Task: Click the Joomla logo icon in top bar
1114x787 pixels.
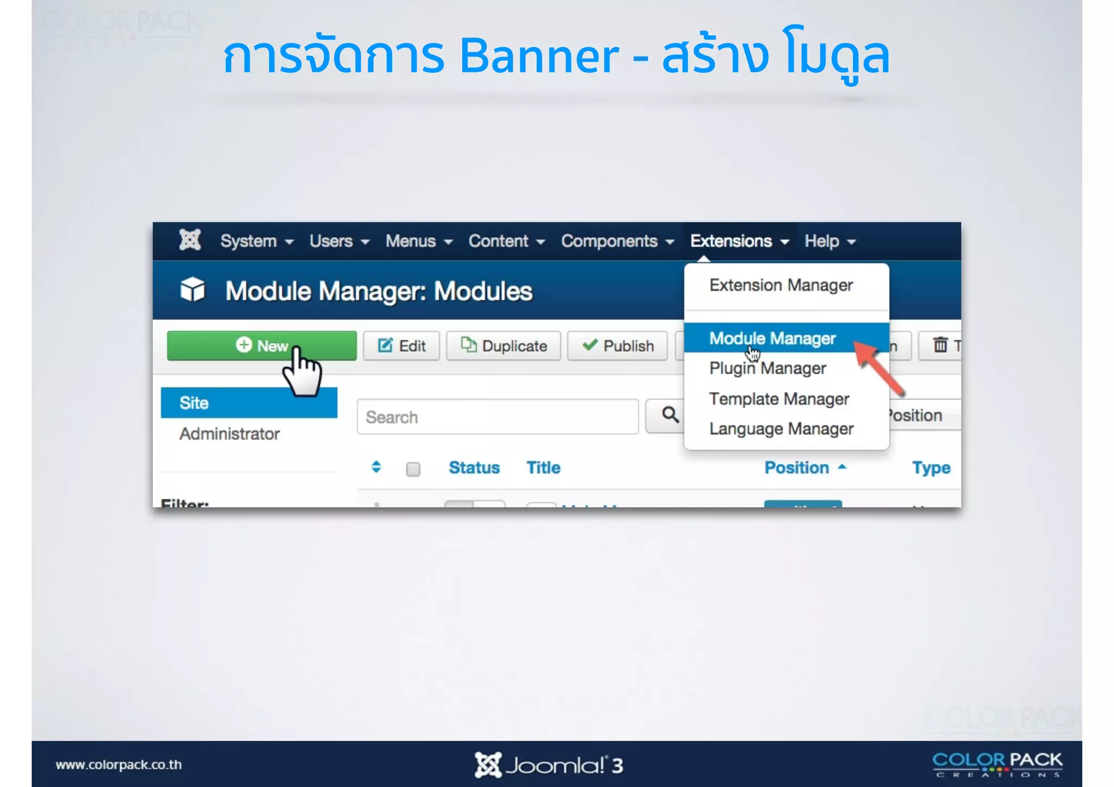Action: click(190, 240)
